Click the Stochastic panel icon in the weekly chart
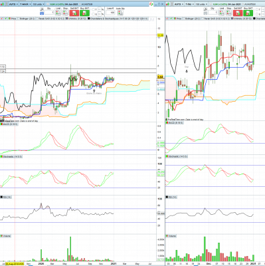 (x=1, y=156)
